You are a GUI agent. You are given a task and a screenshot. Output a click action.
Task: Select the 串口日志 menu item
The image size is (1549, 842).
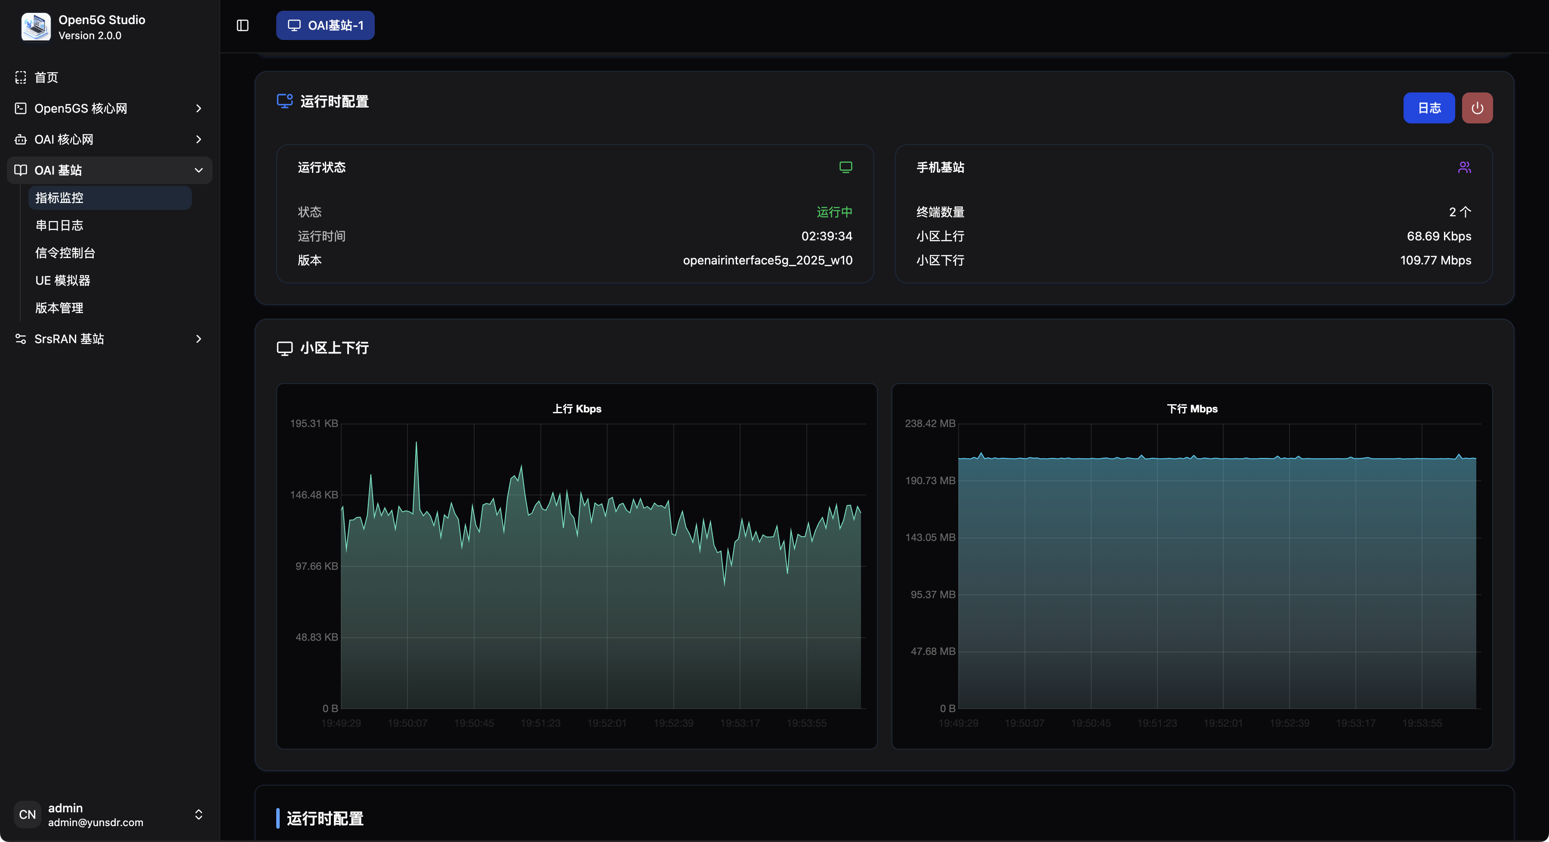point(59,225)
